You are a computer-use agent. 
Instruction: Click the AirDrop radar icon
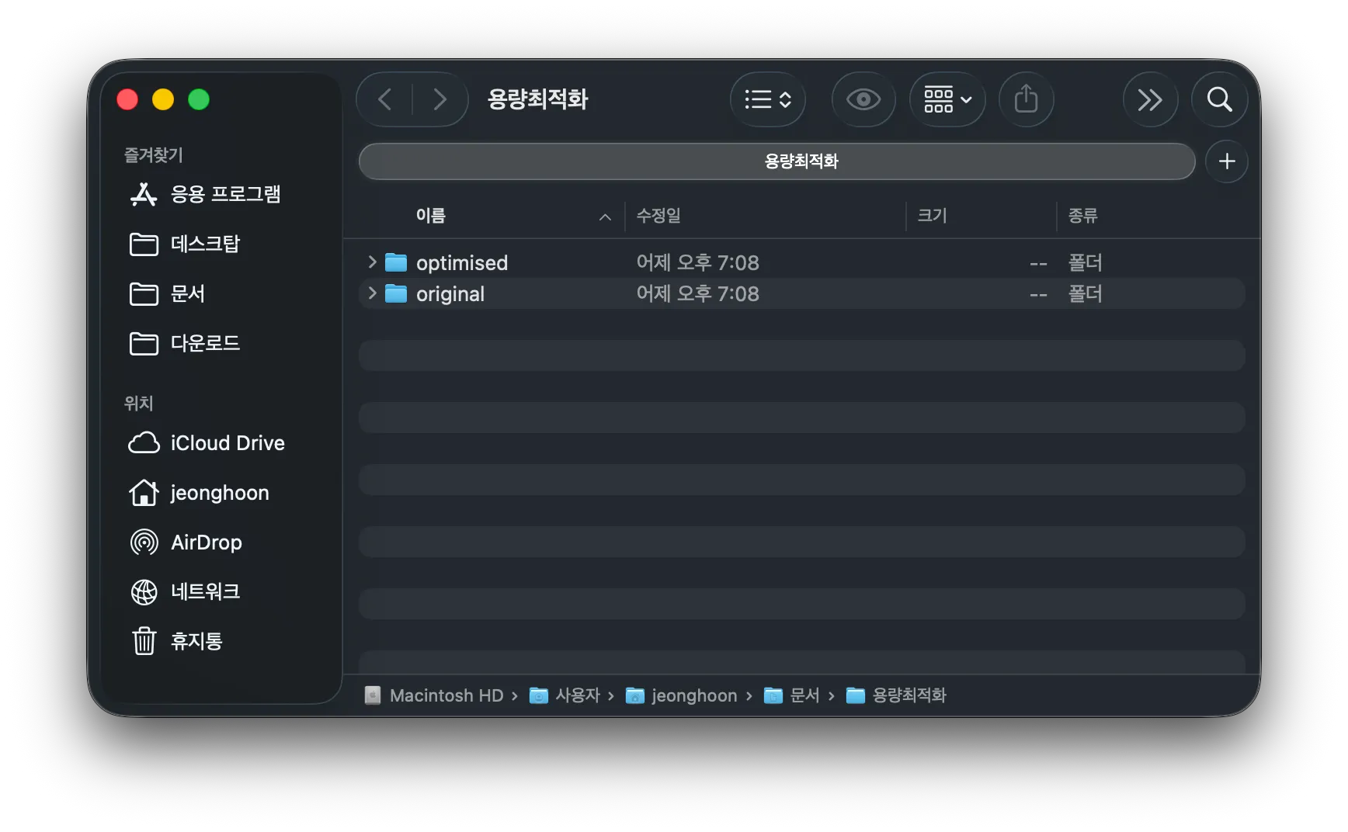[144, 542]
